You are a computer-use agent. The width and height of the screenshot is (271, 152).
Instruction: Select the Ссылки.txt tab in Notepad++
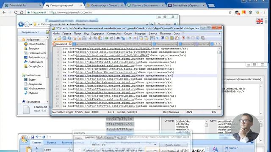click(61, 44)
